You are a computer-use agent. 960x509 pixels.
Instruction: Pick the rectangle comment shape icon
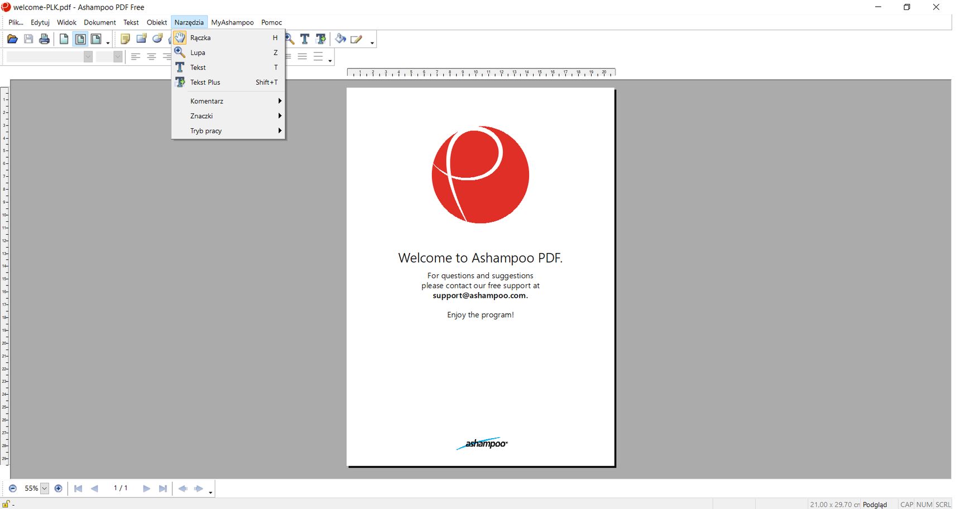click(x=142, y=39)
